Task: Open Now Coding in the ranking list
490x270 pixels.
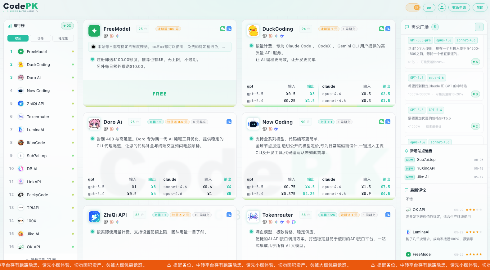Action: (41, 91)
